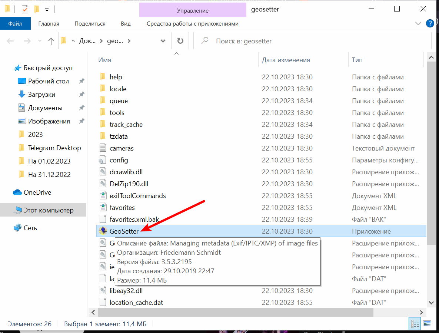Refresh the geosetter folder view

click(x=180, y=41)
